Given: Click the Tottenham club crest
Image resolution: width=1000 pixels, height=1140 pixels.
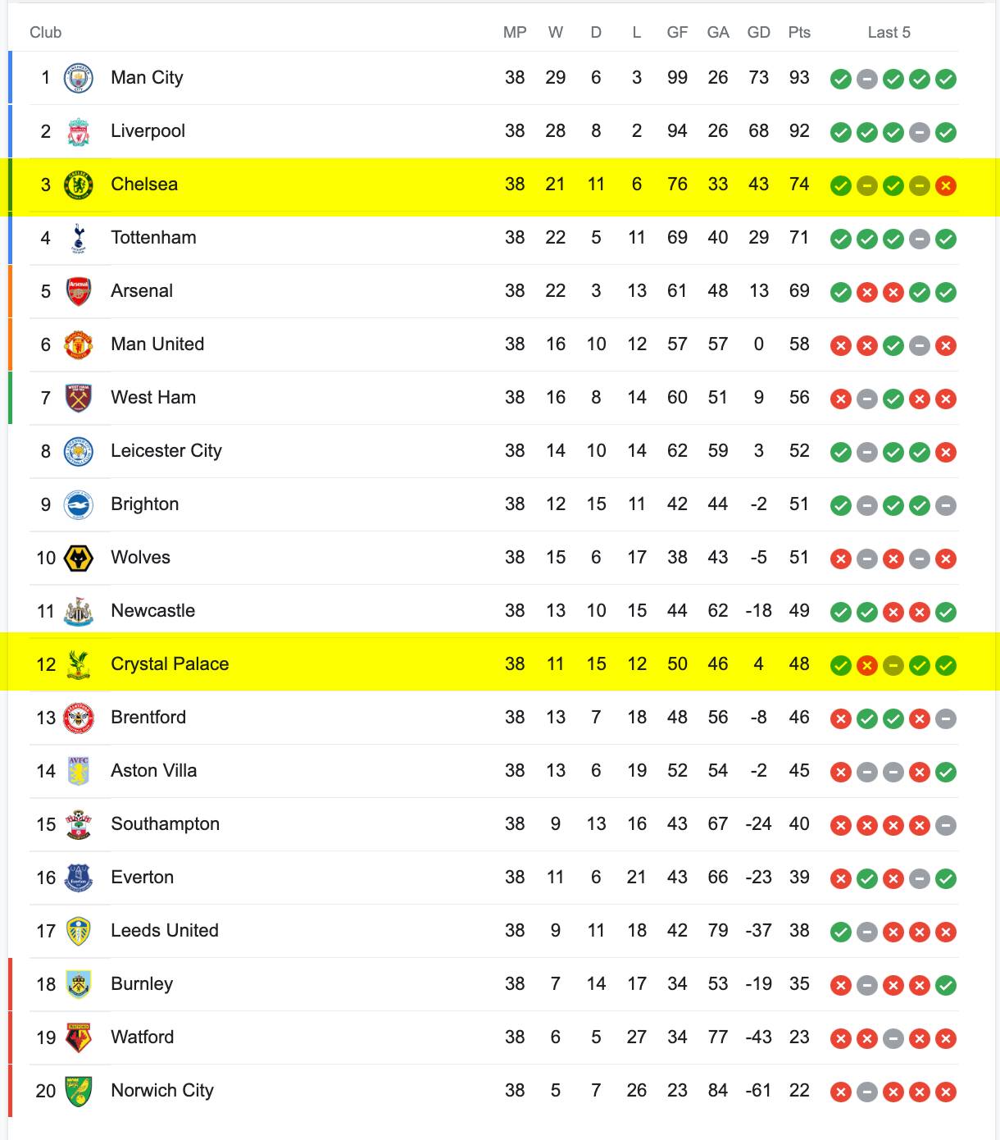Looking at the screenshot, I should coord(79,238).
